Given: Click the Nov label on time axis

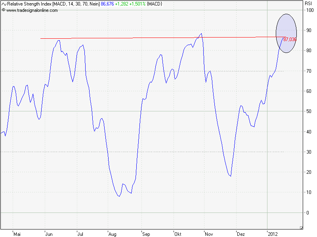Looking at the screenshot, I should tap(209, 234).
